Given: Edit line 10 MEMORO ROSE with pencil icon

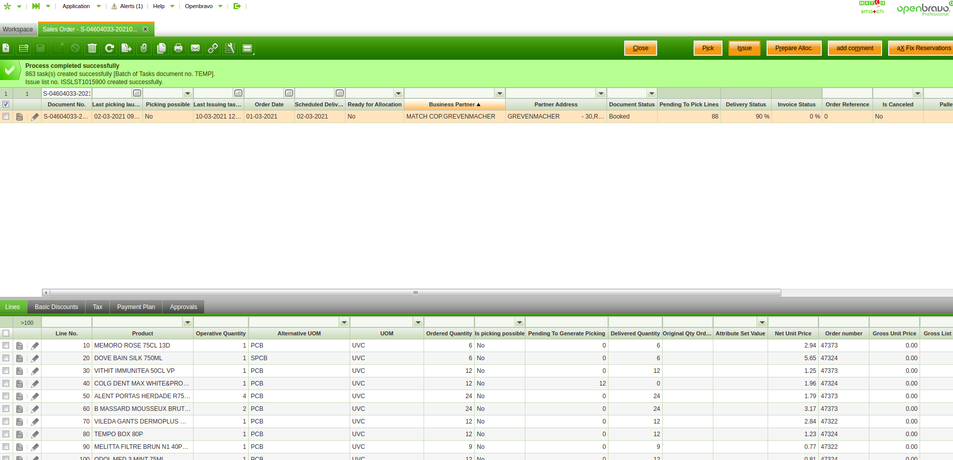Looking at the screenshot, I should (x=35, y=346).
